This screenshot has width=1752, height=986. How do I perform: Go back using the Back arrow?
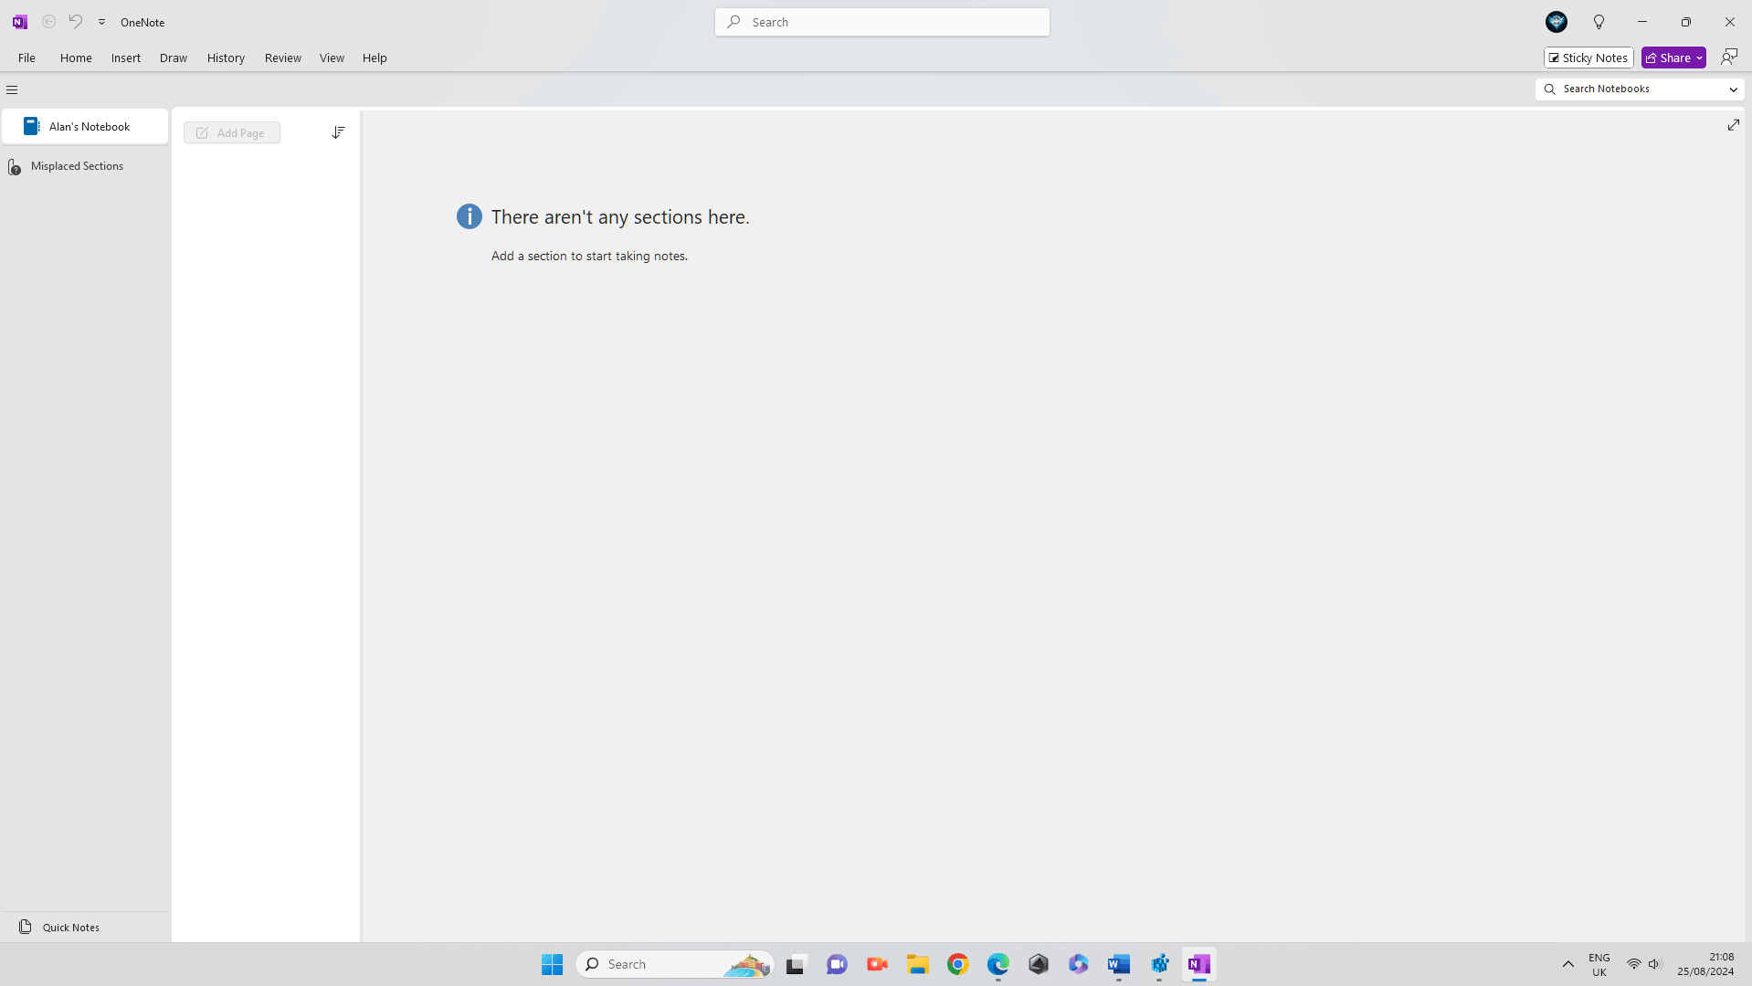pos(49,22)
